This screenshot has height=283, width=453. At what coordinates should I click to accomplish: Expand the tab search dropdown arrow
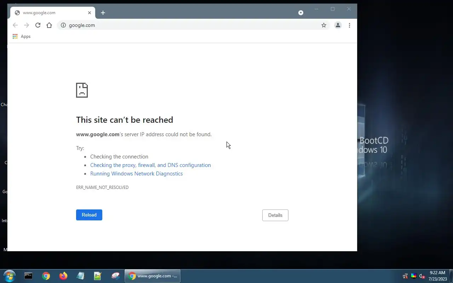[x=301, y=13]
